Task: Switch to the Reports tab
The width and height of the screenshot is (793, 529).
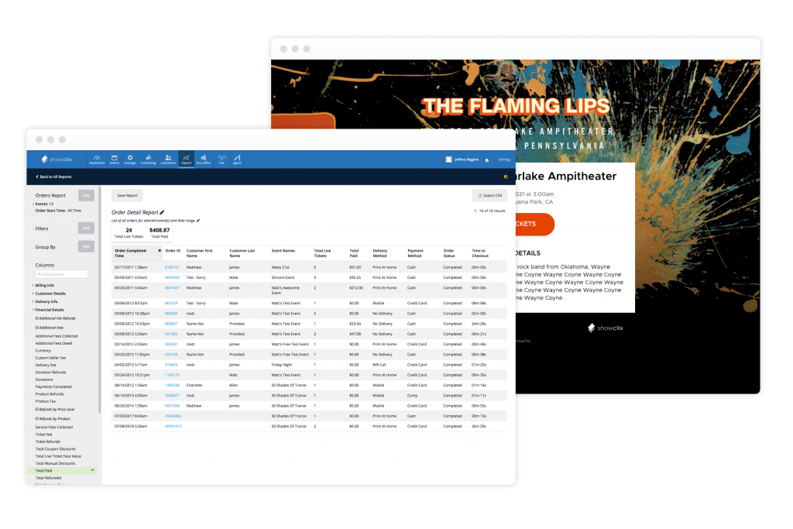Action: pyautogui.click(x=186, y=159)
